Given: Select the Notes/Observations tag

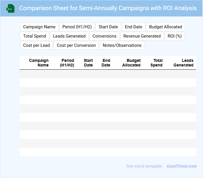Looking at the screenshot, I should tap(122, 45).
